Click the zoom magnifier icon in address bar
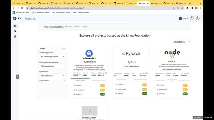Image resolution: width=214 pixels, height=120 pixels. [174, 8]
